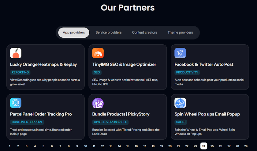Click the TinyIMG speedometer icon
The image size is (257, 151).
(98, 53)
